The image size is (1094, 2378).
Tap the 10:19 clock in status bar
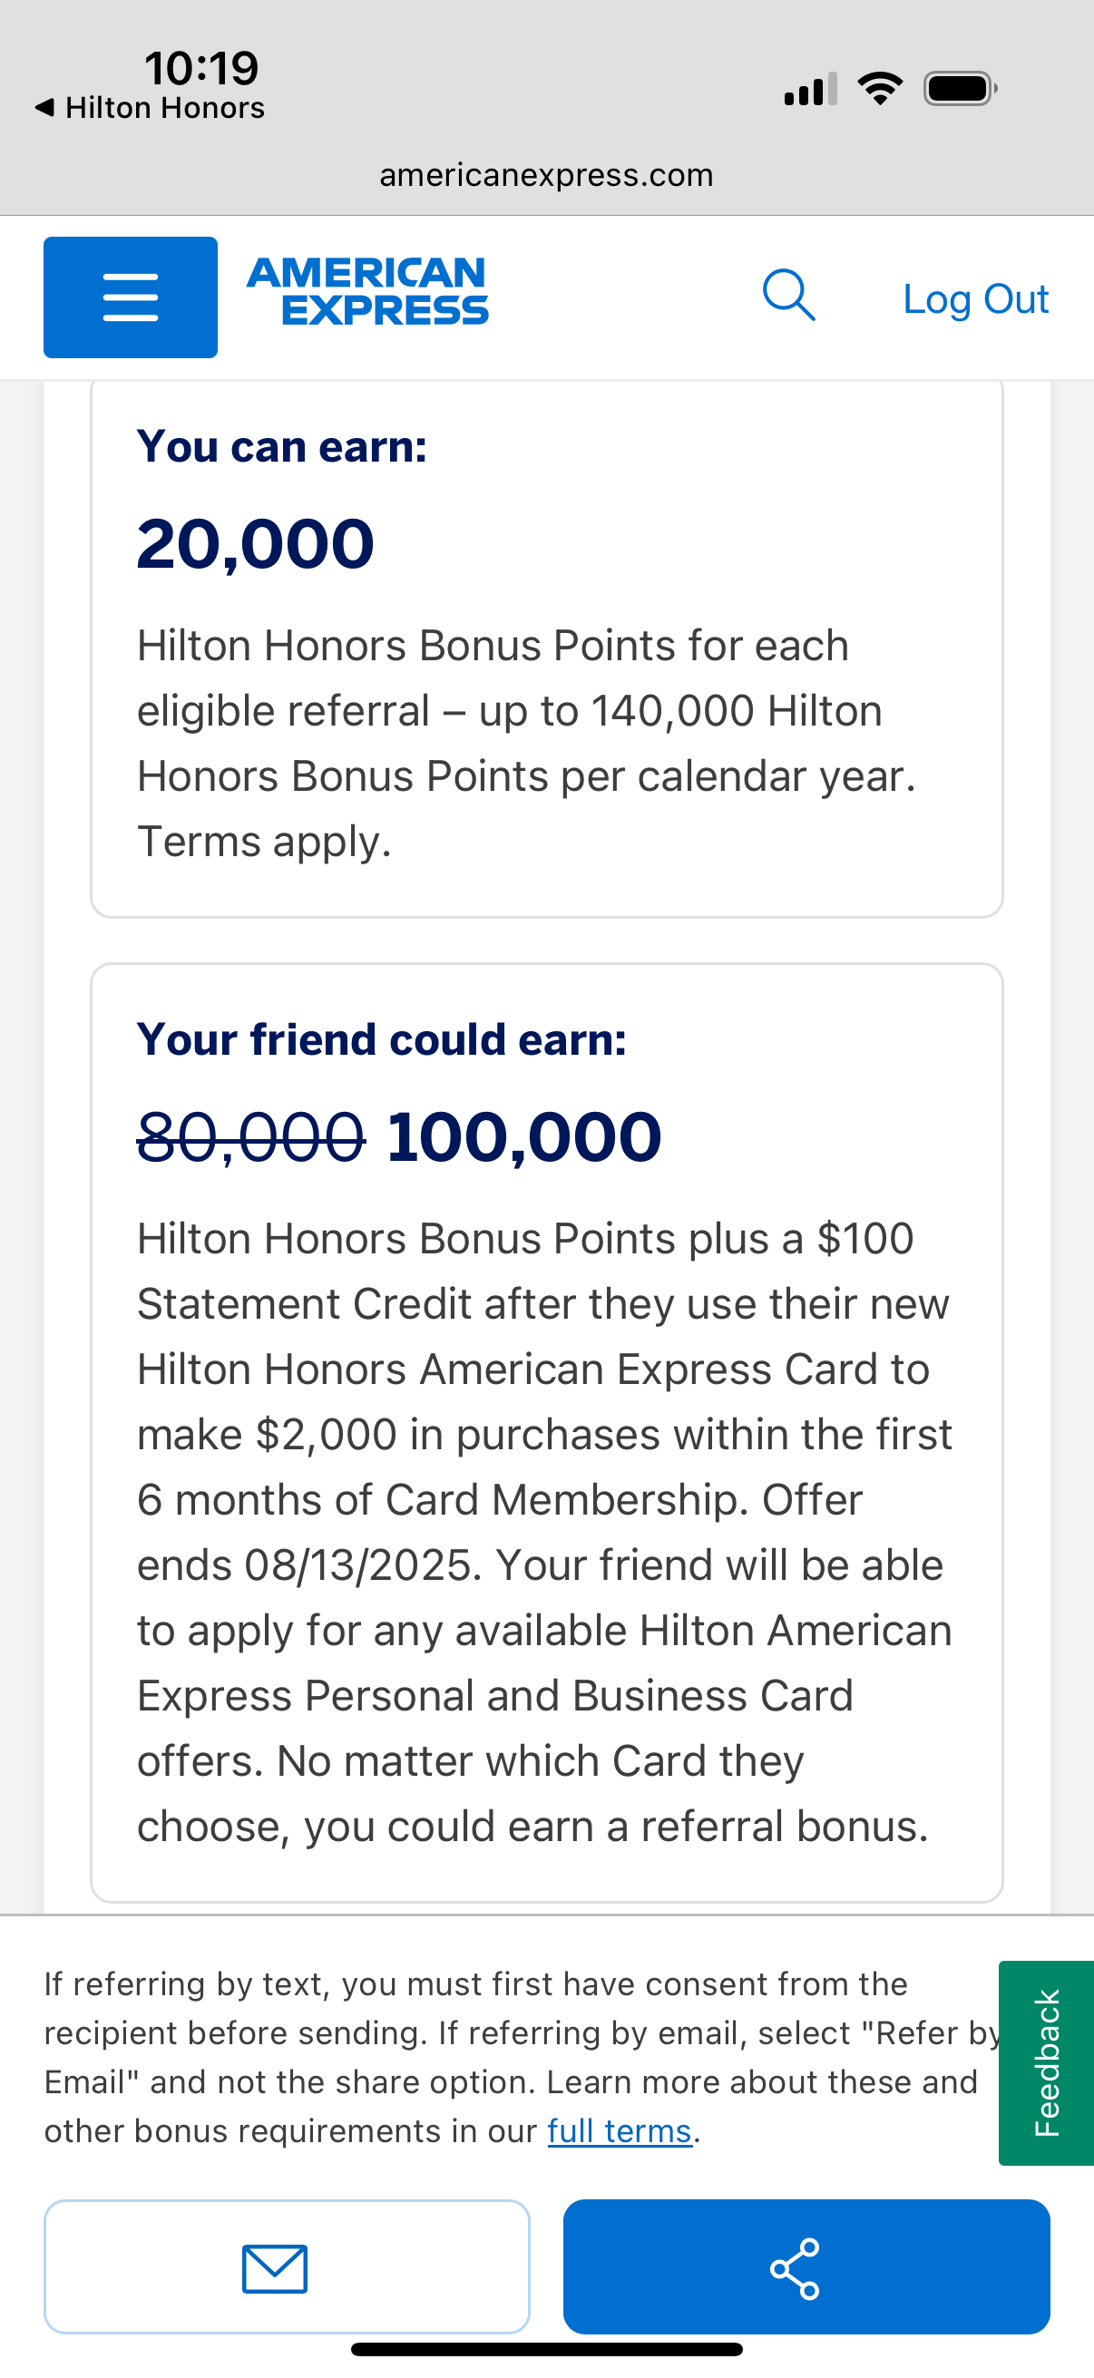pyautogui.click(x=201, y=68)
